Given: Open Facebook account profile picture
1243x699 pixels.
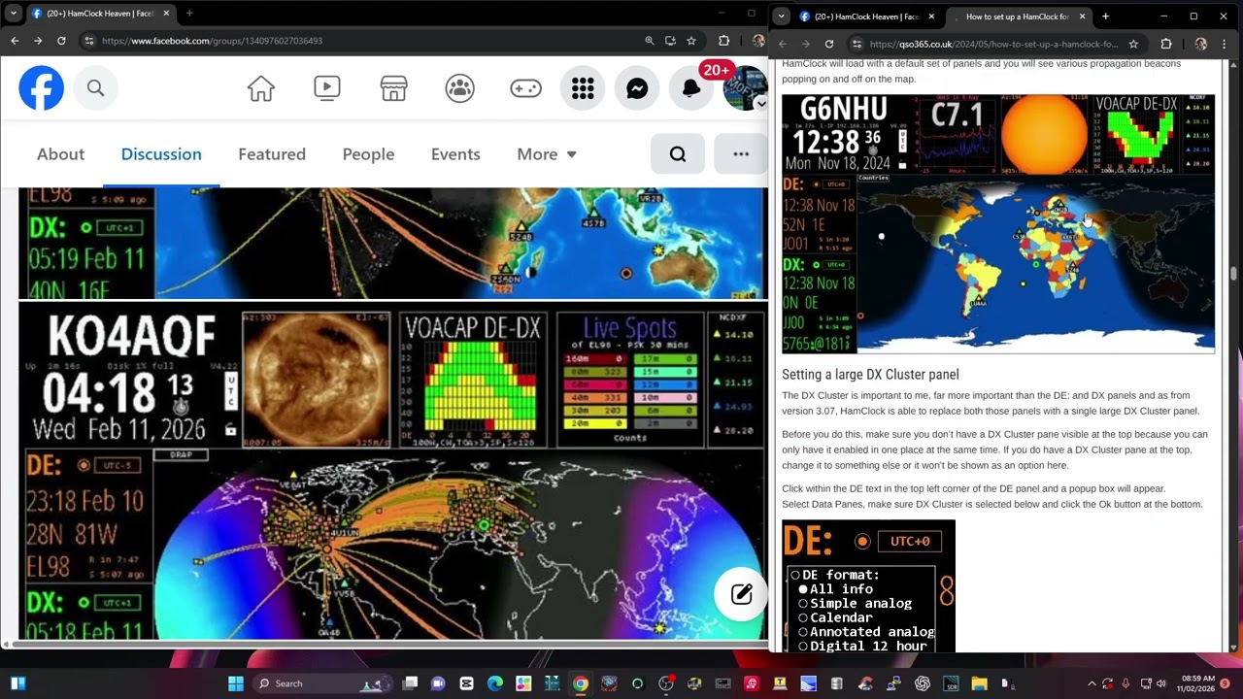Looking at the screenshot, I should pyautogui.click(x=745, y=88).
